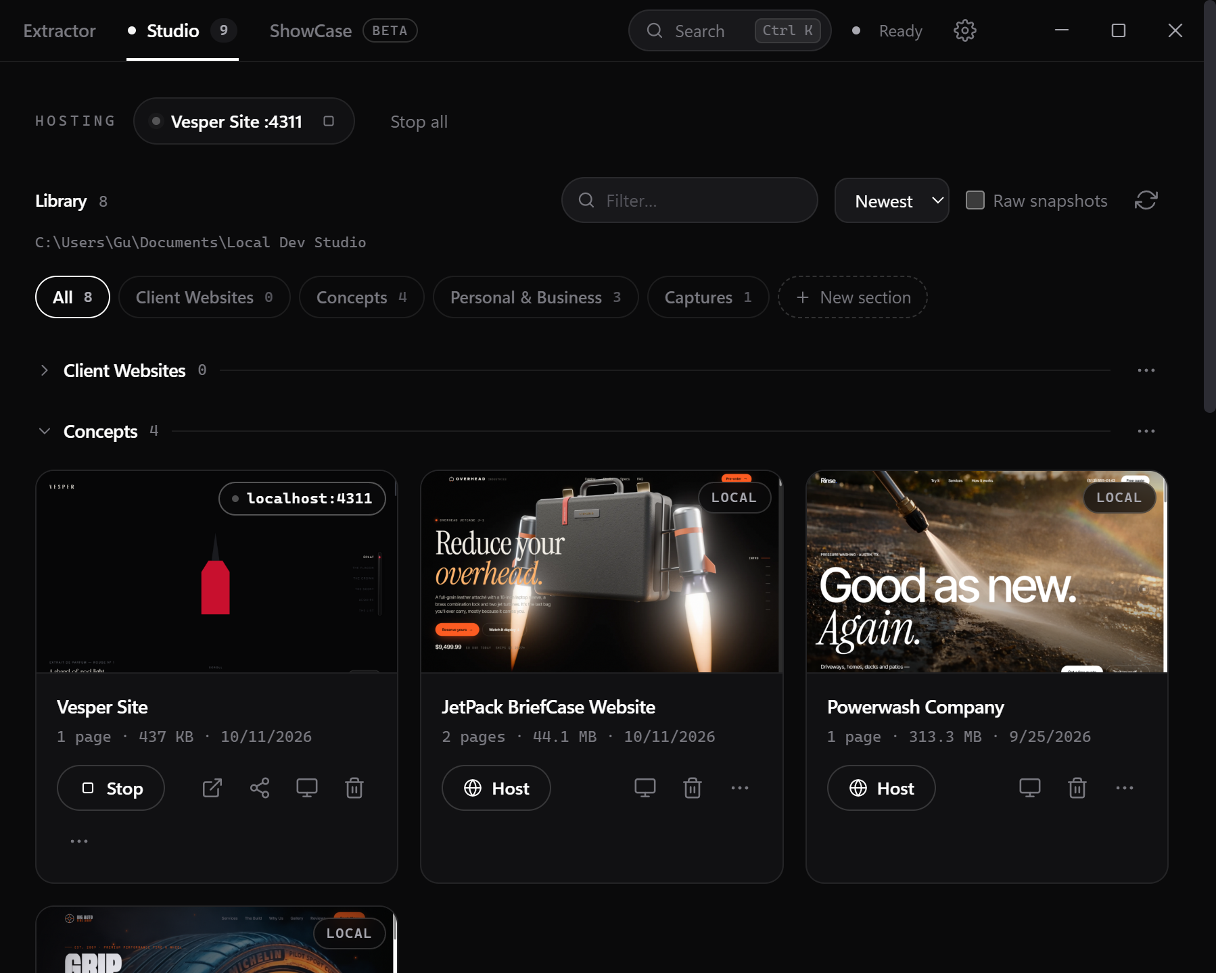
Task: Enable Raw snapshots checkbox
Action: [x=975, y=200]
